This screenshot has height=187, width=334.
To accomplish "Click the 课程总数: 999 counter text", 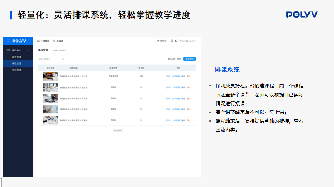I will pos(174,59).
